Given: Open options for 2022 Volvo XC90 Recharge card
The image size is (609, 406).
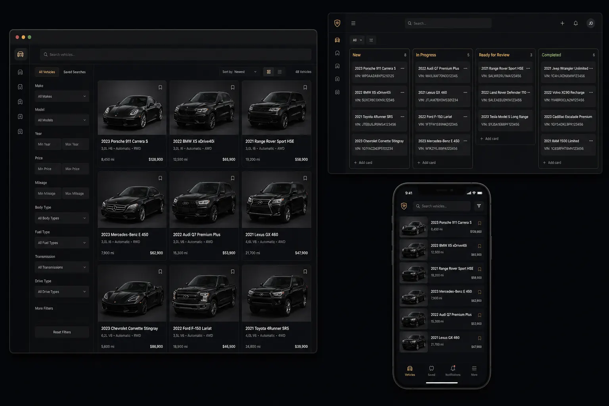Looking at the screenshot, I should pos(591,93).
